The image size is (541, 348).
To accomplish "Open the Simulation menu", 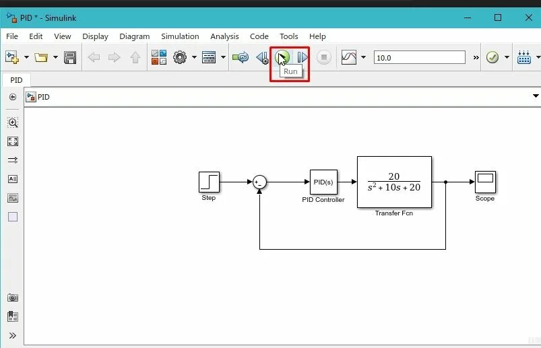I will (x=180, y=36).
